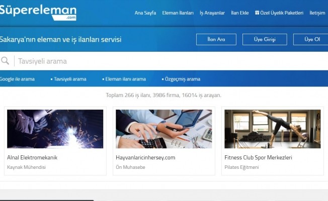The height and width of the screenshot is (201, 328).
Task: Go to Eleman İlanları menu
Action: pos(178,13)
